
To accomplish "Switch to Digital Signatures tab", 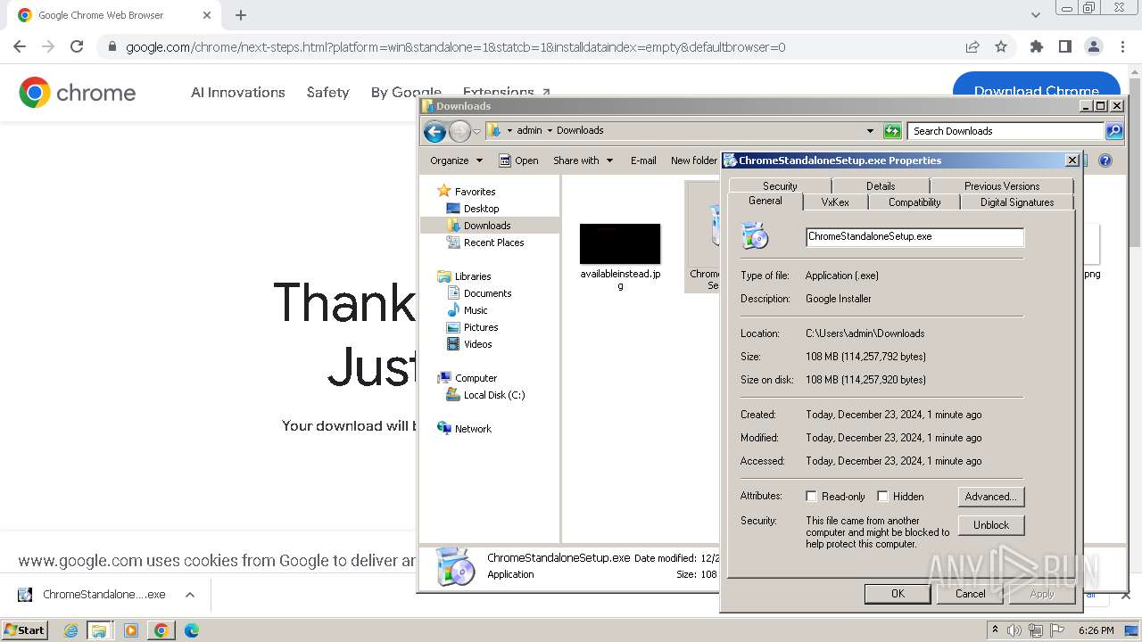I will pos(1017,202).
